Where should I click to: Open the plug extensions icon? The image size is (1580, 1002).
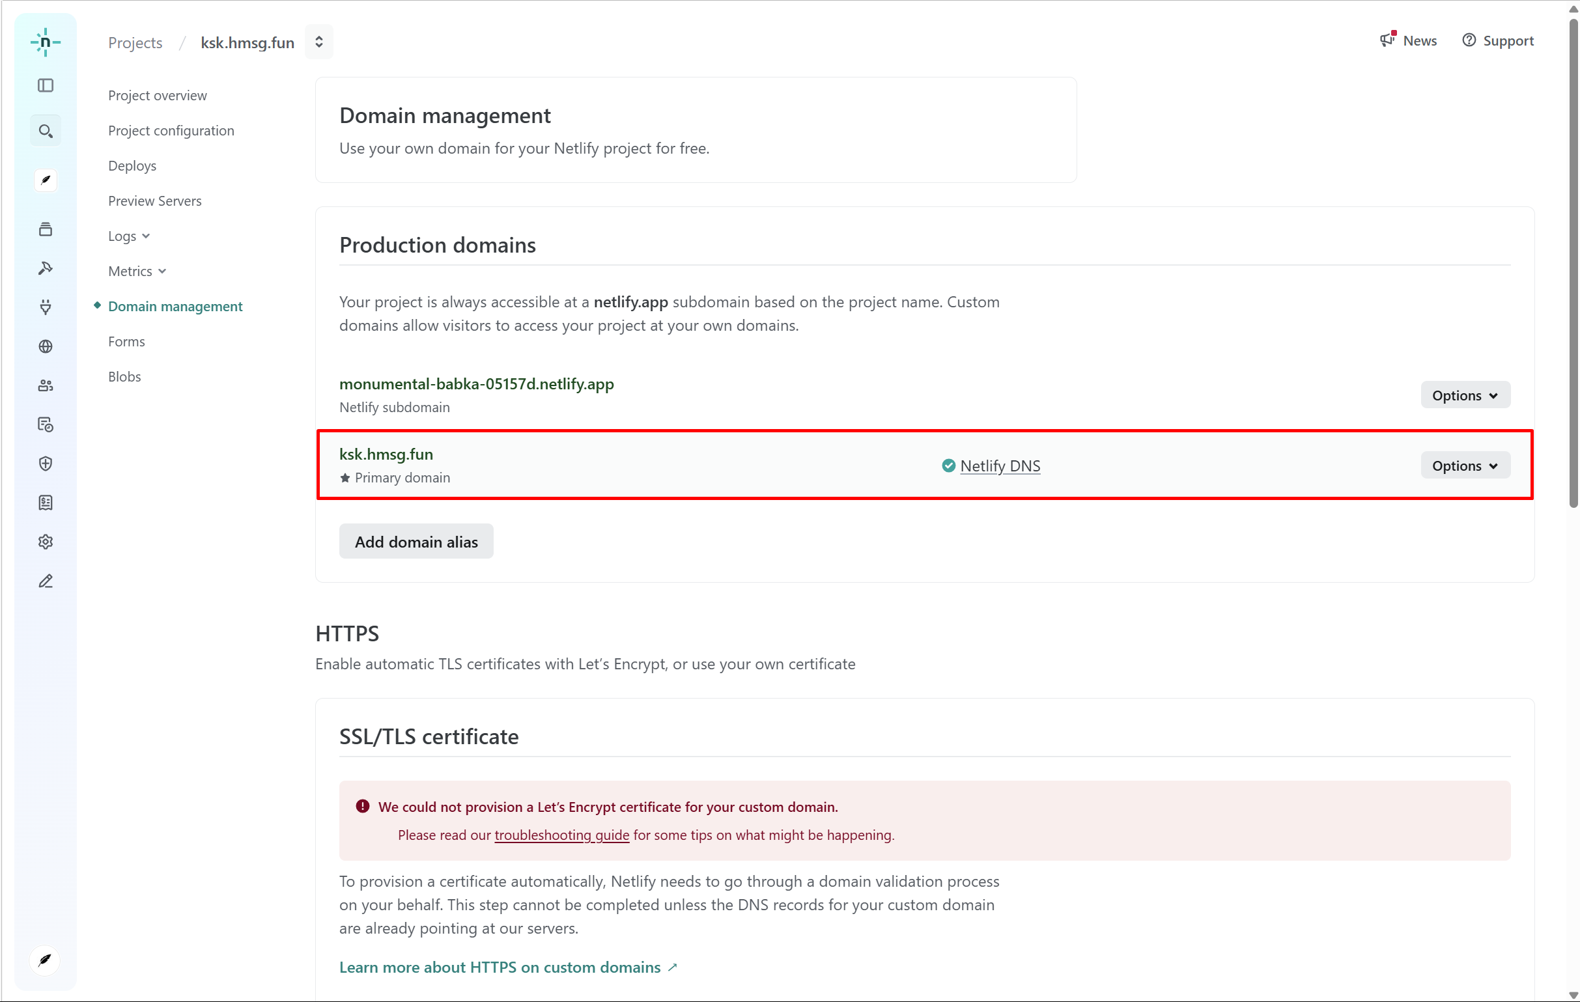click(x=46, y=307)
